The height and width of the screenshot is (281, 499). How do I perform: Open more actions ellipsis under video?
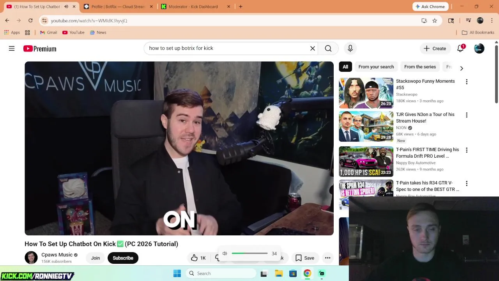(327, 258)
